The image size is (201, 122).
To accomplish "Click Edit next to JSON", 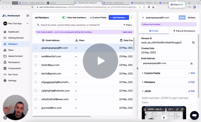I will click(192, 91).
